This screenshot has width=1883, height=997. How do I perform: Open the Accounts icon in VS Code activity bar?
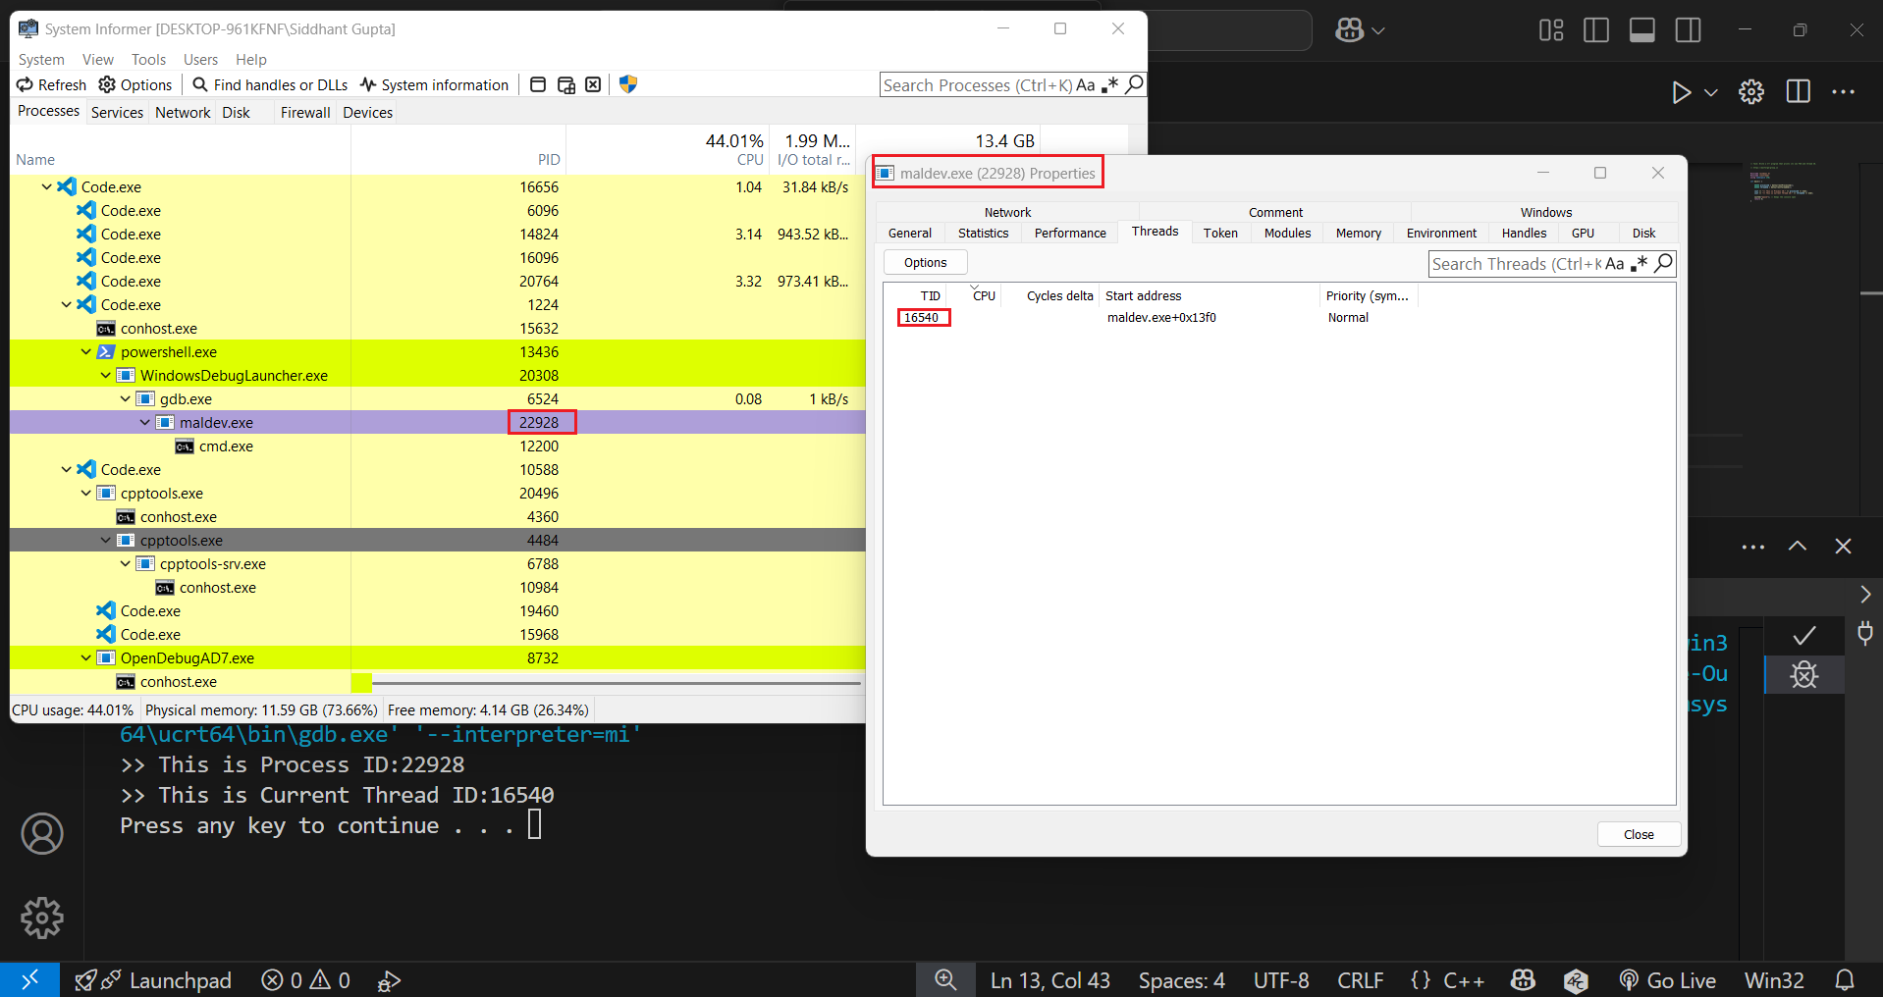42,834
